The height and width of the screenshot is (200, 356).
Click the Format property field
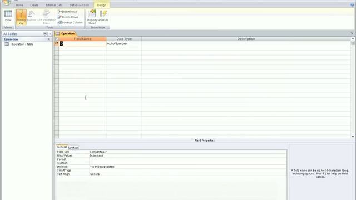pos(188,159)
